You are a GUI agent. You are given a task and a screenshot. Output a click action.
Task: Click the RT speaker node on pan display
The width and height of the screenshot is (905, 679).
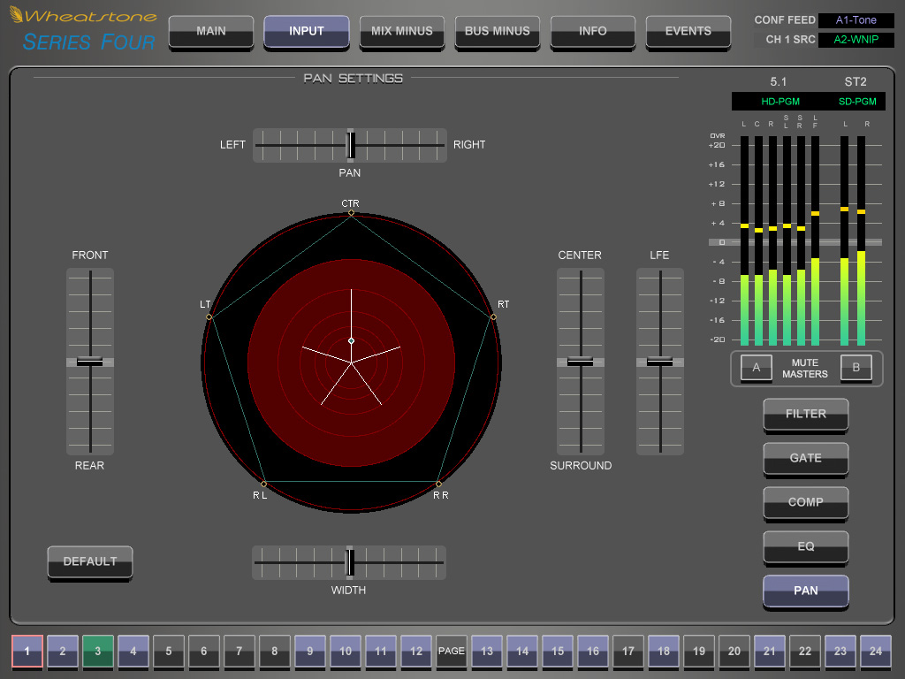tap(493, 317)
